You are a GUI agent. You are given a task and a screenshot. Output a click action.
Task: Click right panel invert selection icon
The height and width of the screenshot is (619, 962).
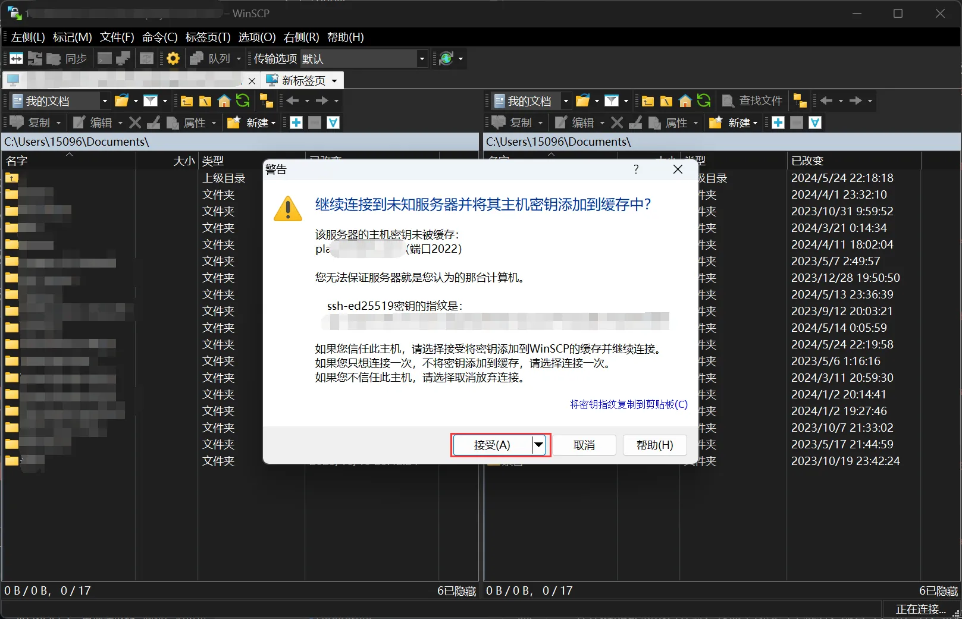coord(815,122)
